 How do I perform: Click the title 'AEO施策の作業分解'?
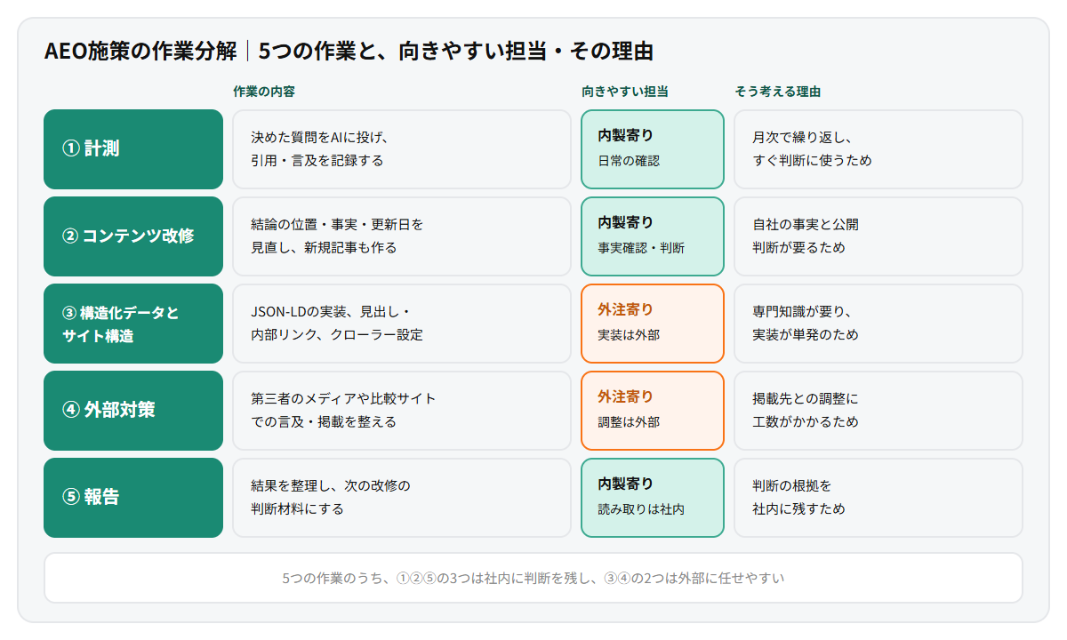click(140, 52)
